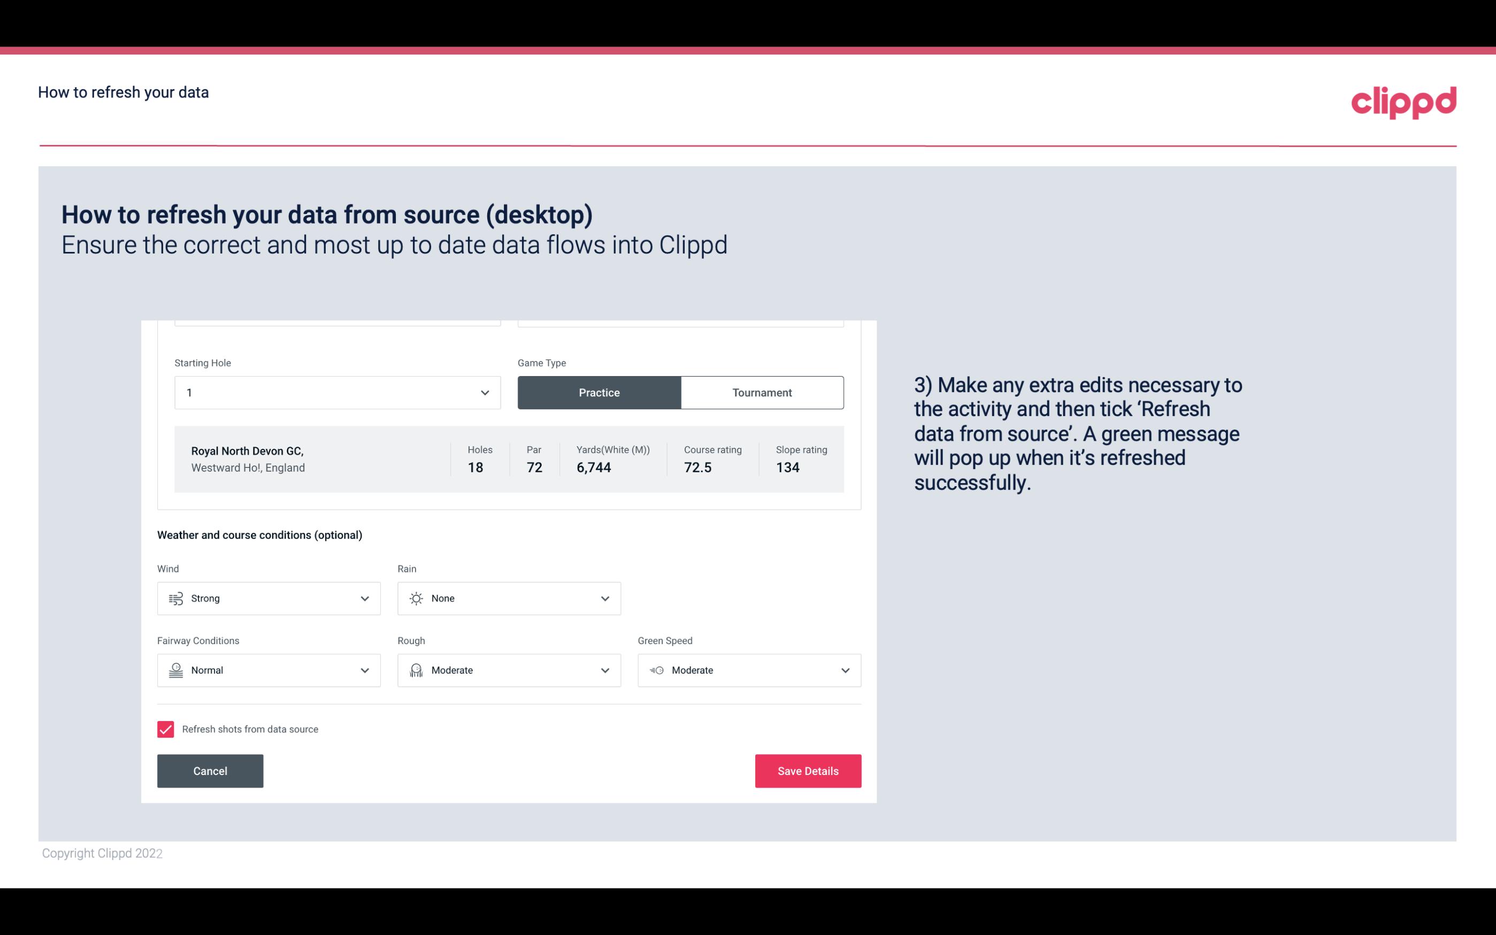Click the Clippd logo icon top right

pos(1405,100)
